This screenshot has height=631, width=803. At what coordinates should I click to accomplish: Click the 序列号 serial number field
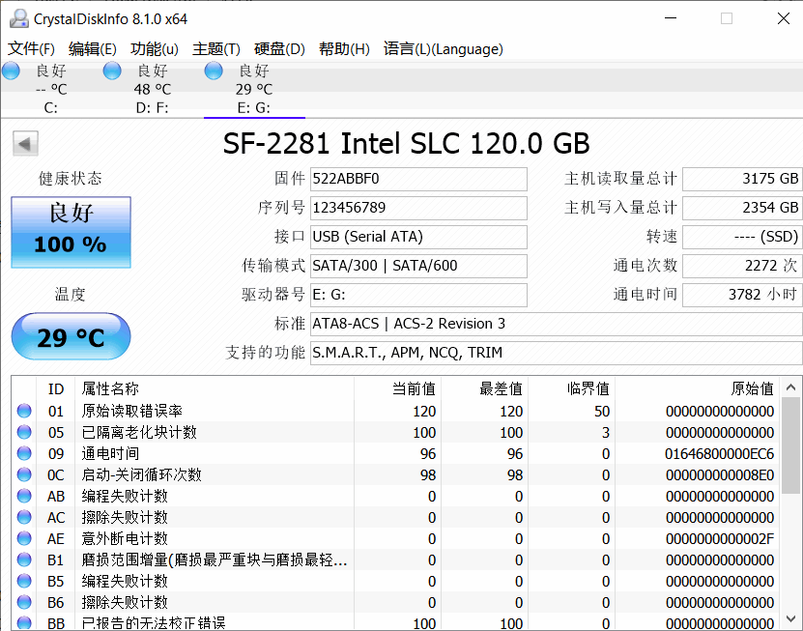(418, 208)
